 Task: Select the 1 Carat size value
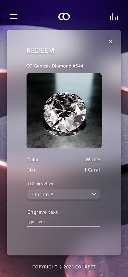point(92,170)
